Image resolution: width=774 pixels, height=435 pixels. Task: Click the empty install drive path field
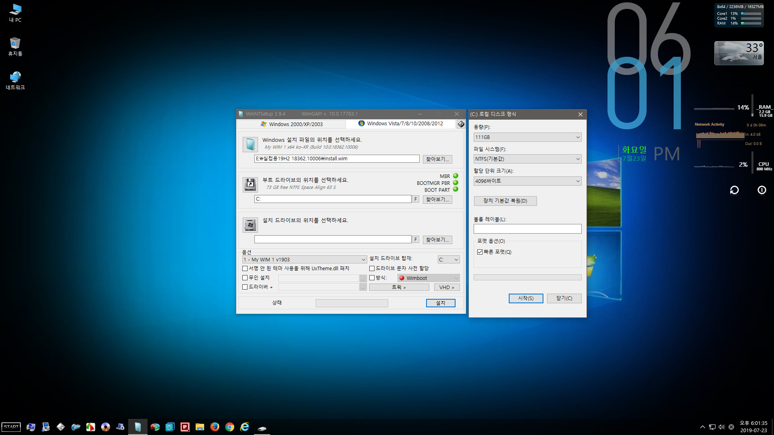[x=333, y=239]
